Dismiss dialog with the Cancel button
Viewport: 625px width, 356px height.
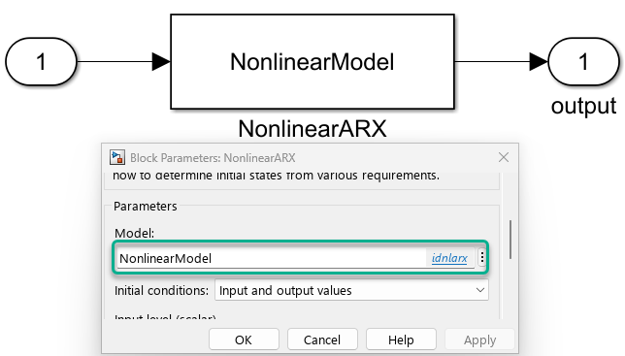point(322,340)
